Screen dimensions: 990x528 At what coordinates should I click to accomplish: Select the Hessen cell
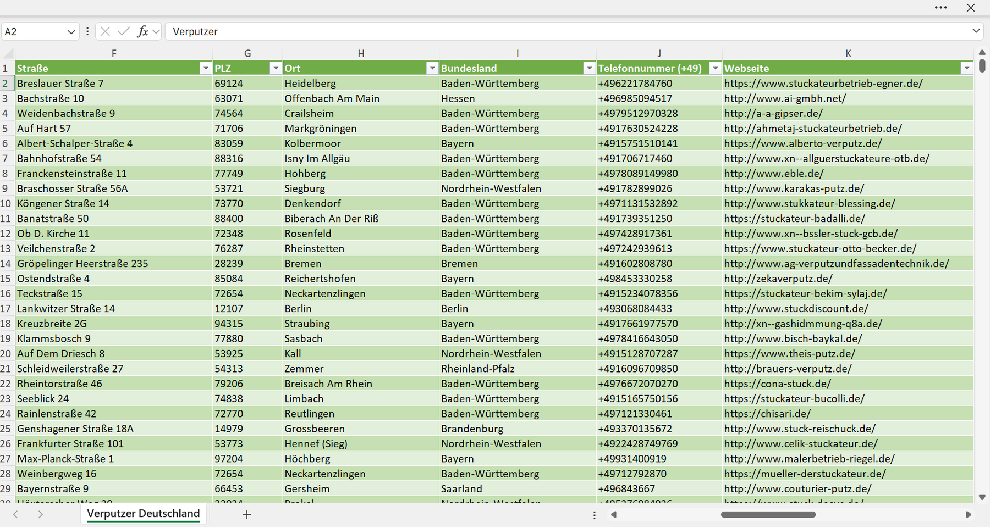(x=518, y=98)
